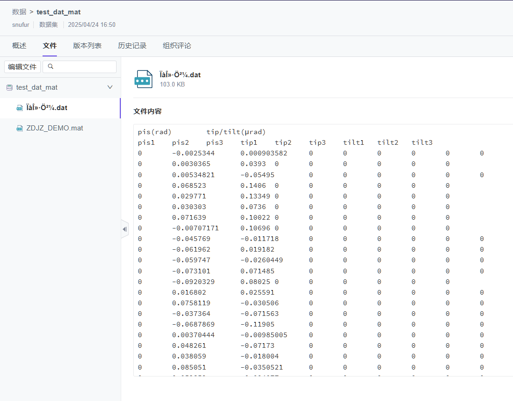Click the value 0.071485
Image resolution: width=513 pixels, height=401 pixels.
click(258, 271)
